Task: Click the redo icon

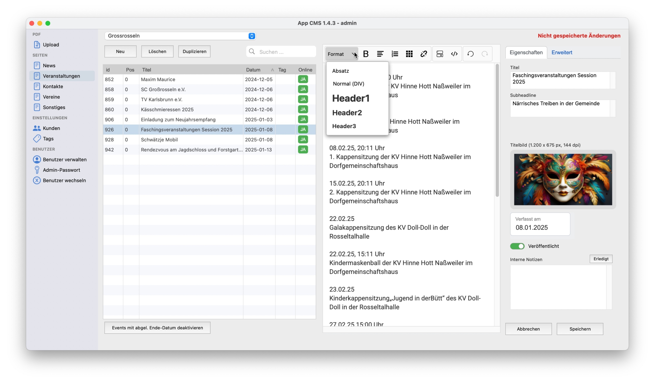Action: coord(484,54)
